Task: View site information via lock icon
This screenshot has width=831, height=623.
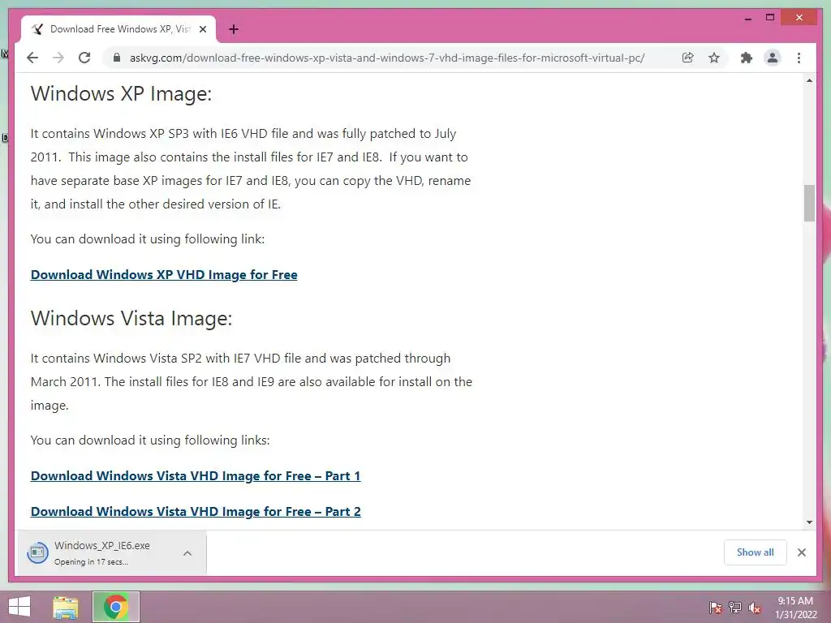Action: (x=117, y=58)
